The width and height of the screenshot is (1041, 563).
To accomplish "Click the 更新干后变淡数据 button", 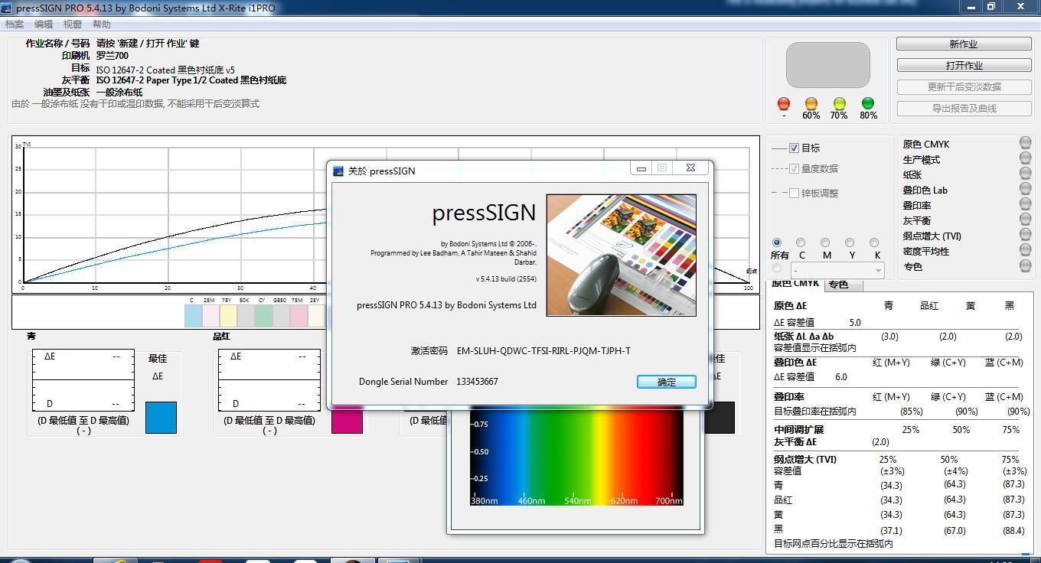I will 964,87.
